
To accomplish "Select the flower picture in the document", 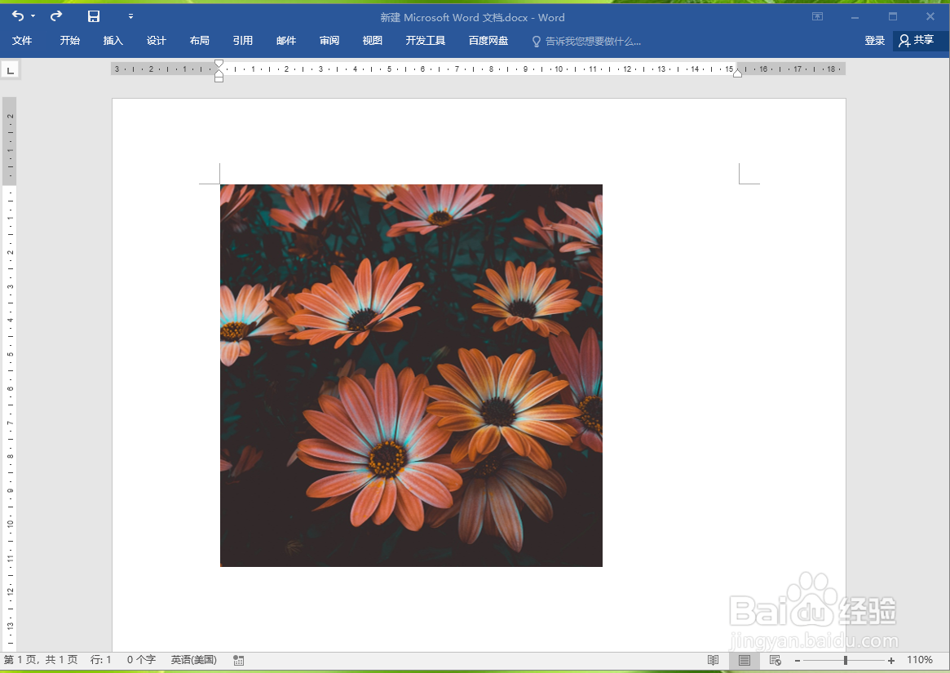I will click(x=411, y=375).
